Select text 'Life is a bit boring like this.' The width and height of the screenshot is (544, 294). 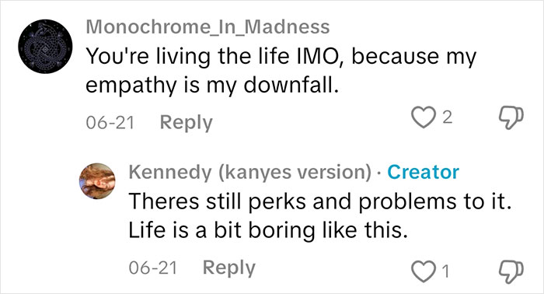pyautogui.click(x=268, y=230)
